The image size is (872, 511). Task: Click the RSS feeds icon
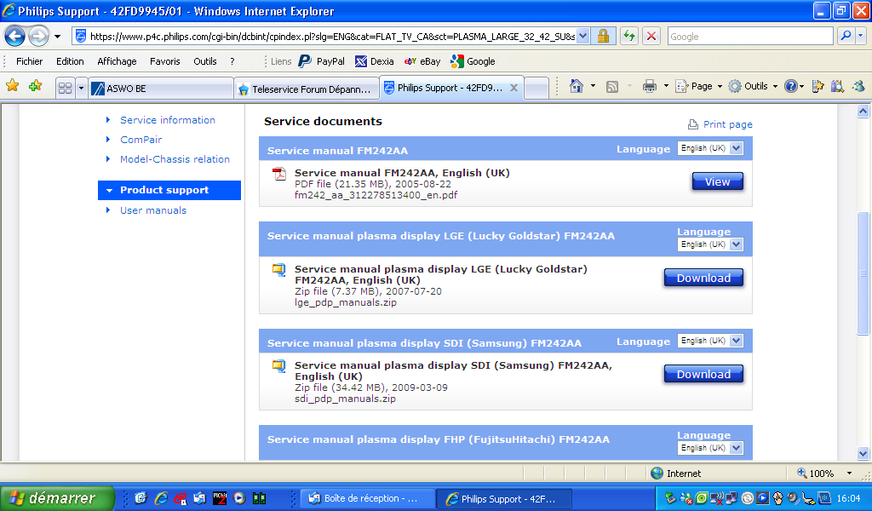tap(612, 86)
